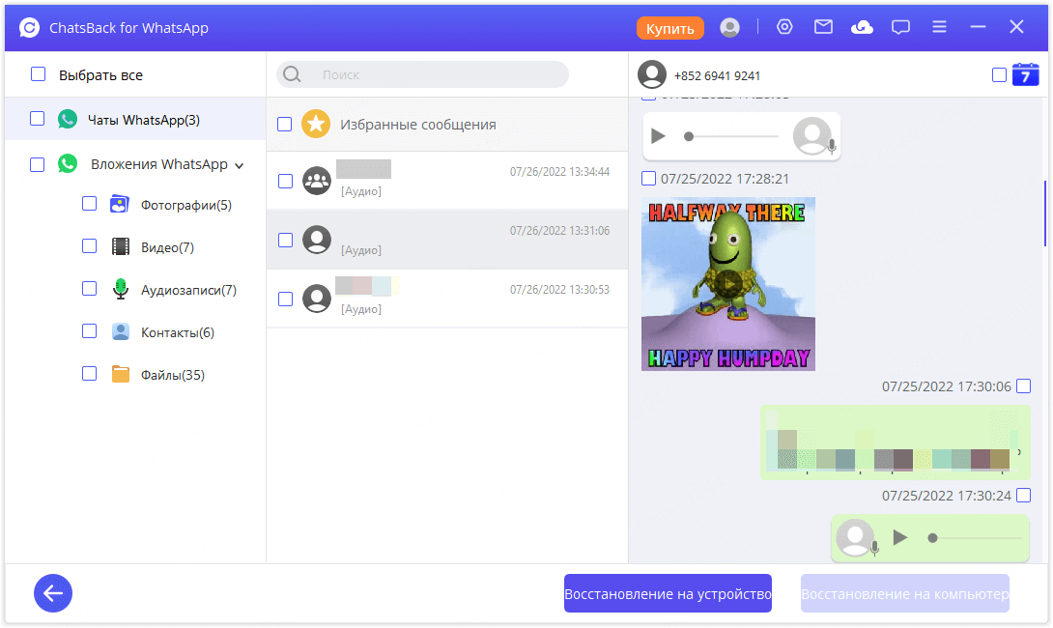Open the hamburger menu in title bar
The width and height of the screenshot is (1053, 628).
click(x=939, y=27)
